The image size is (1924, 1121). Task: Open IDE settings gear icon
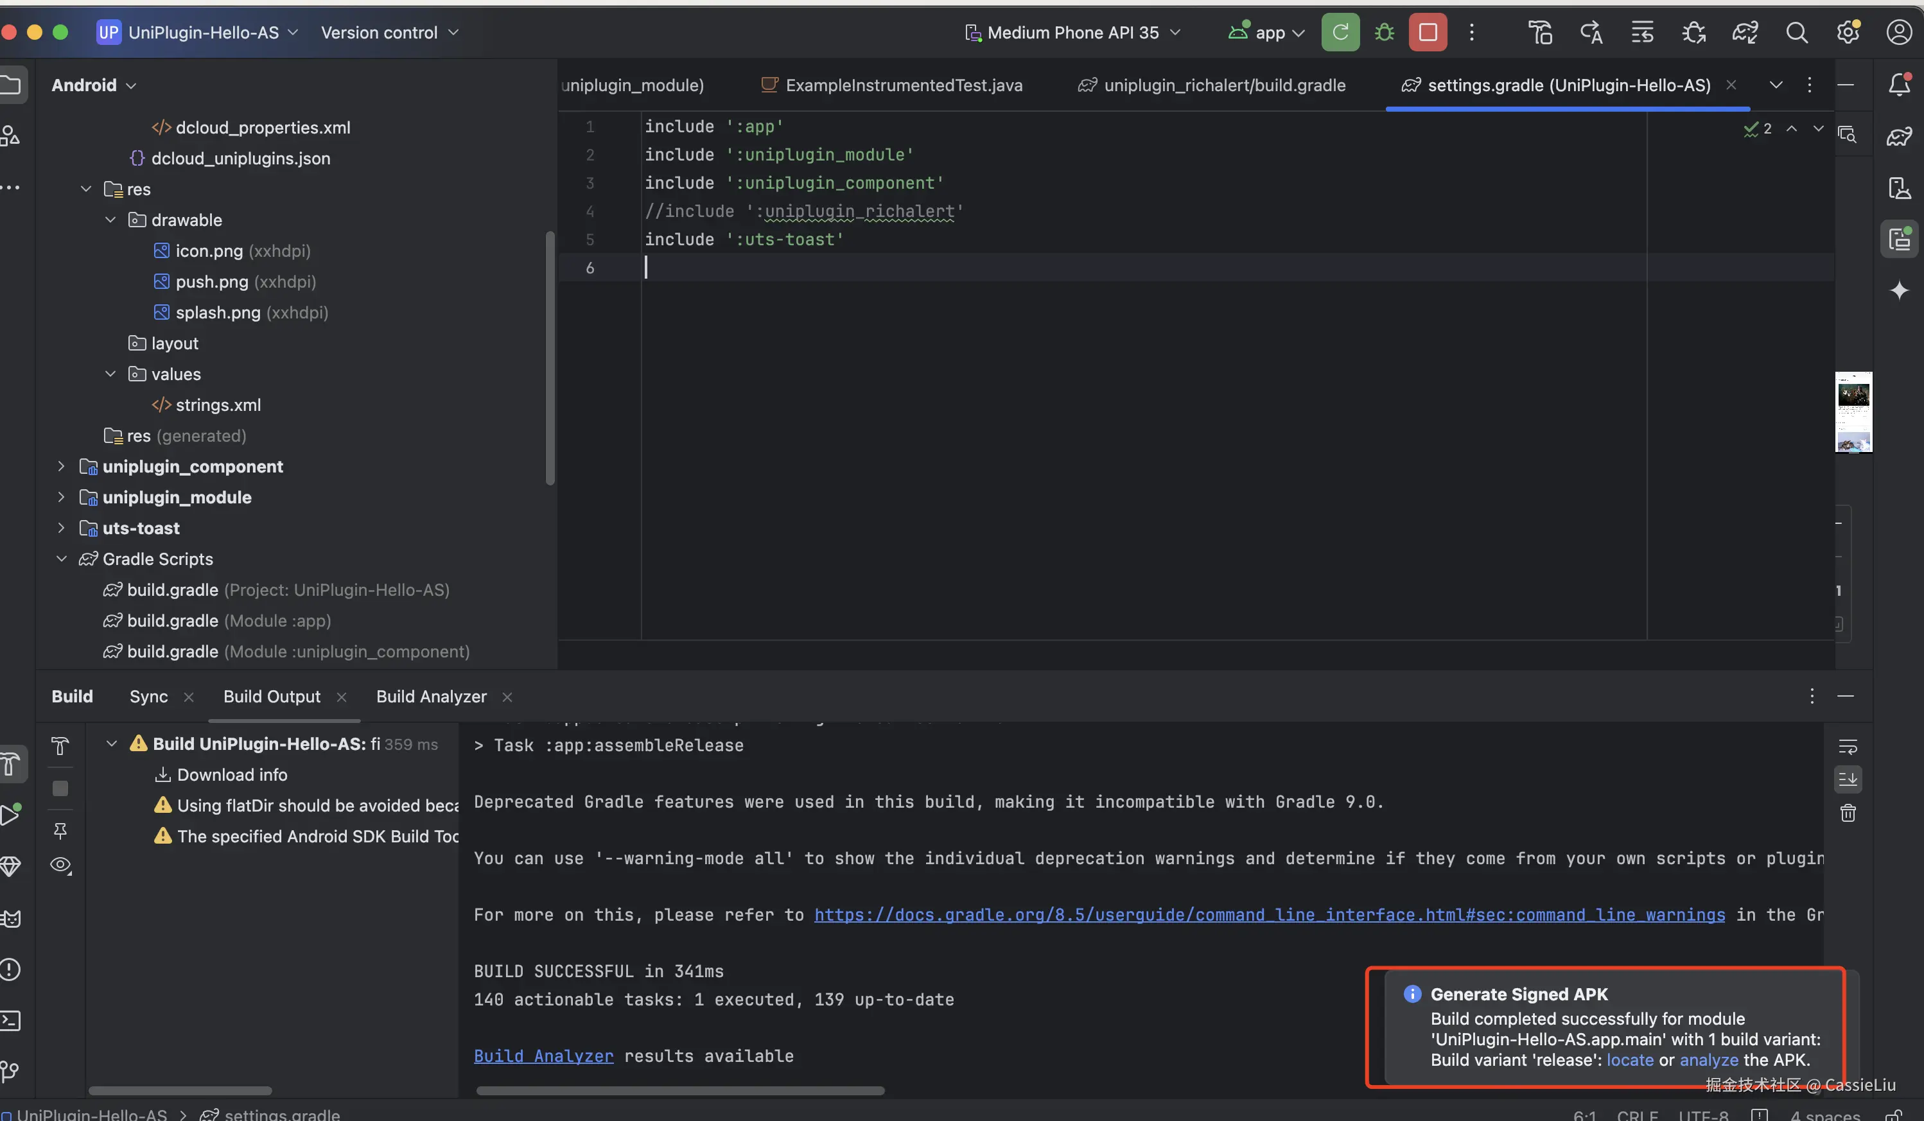pos(1847,33)
